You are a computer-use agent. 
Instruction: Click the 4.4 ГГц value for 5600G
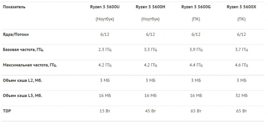[x=196, y=65]
